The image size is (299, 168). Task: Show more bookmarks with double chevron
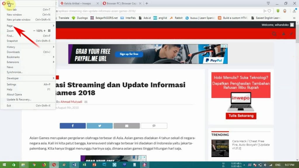tap(294, 18)
